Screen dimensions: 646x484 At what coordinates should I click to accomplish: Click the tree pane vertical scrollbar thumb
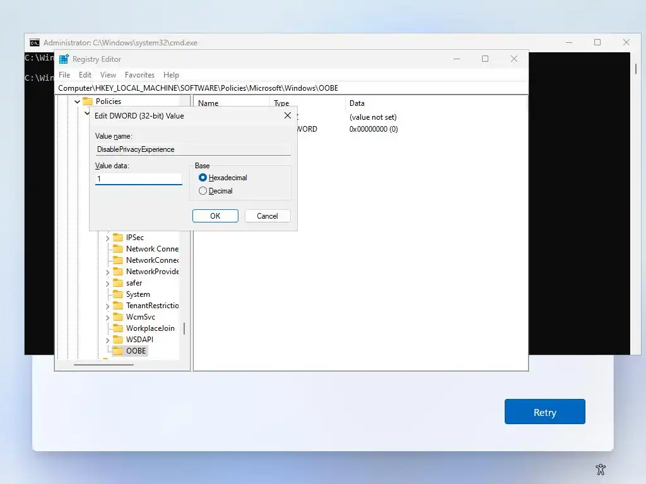(x=184, y=328)
